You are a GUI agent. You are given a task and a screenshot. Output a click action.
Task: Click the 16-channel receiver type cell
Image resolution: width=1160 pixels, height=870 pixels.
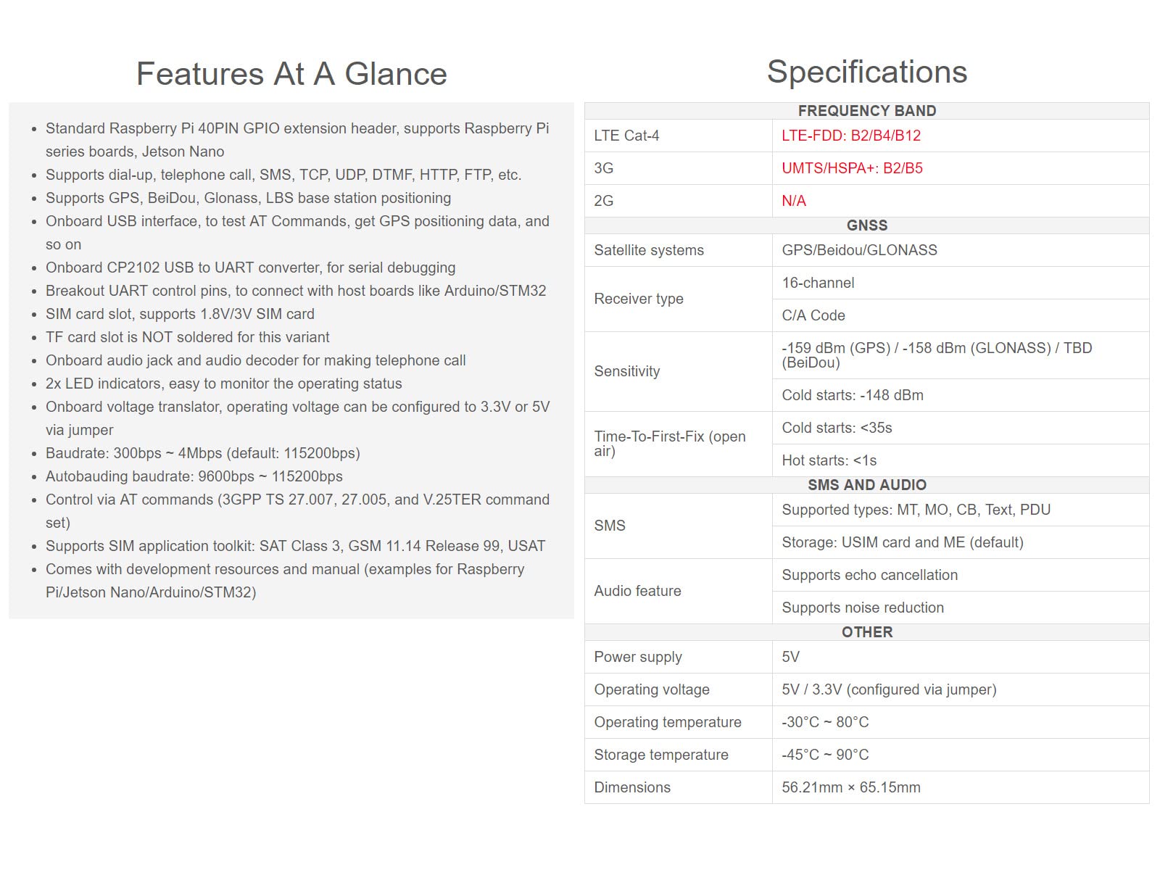coord(961,283)
